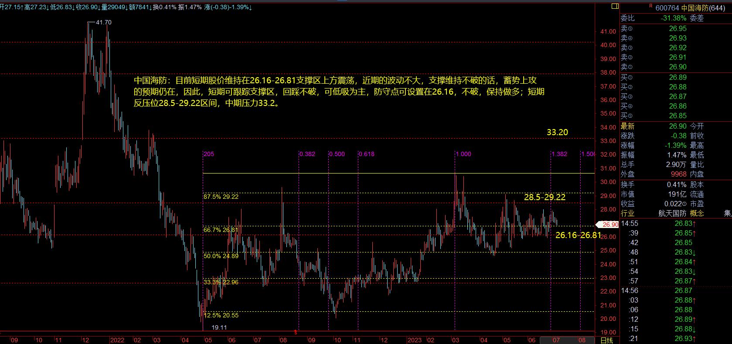
Task: Click the 委差 label
Action: tap(697, 18)
